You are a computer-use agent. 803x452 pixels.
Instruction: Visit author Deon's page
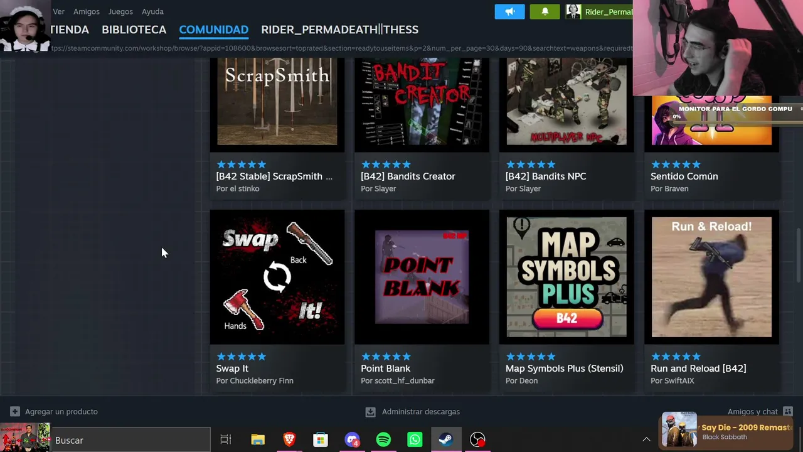528,380
